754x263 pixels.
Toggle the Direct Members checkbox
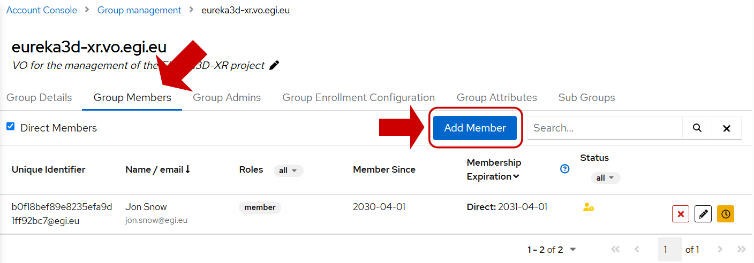tap(10, 127)
